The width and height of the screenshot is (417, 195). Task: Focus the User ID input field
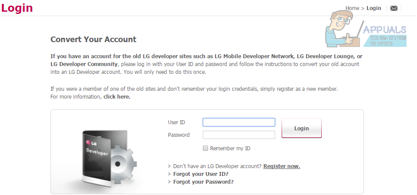click(239, 122)
